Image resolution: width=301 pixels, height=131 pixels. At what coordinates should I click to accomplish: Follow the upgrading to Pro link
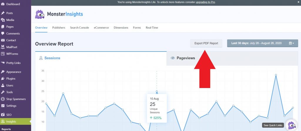205,2
